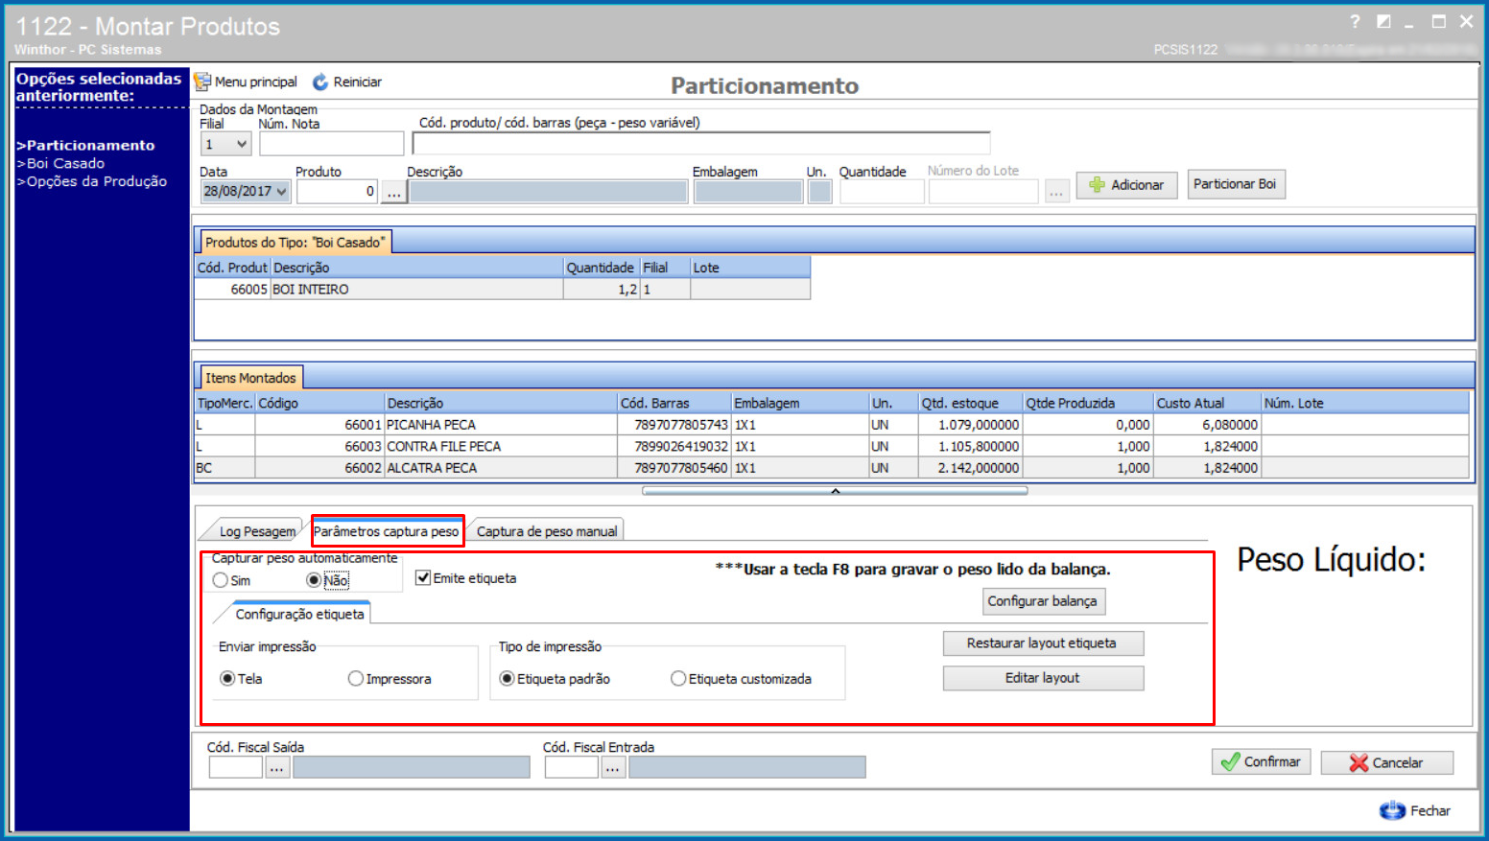The image size is (1489, 841).
Task: Select the Itens Montados tab
Action: [x=250, y=378]
